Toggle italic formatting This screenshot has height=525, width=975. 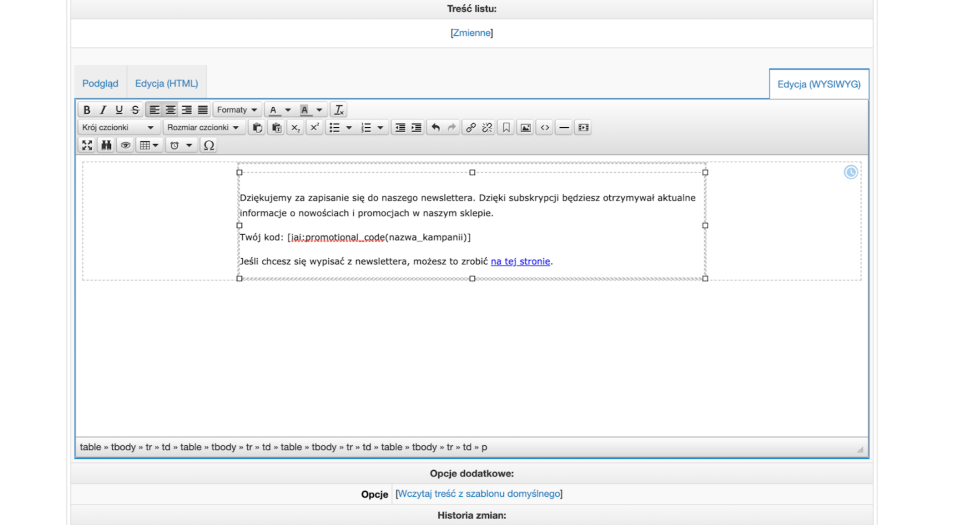(x=103, y=110)
